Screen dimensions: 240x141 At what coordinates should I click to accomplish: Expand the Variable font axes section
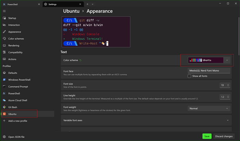[x=146, y=120]
